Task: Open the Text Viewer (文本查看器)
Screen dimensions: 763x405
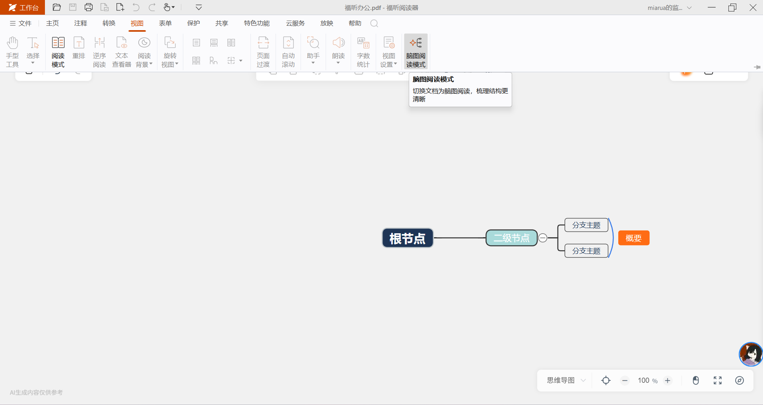Action: [121, 52]
